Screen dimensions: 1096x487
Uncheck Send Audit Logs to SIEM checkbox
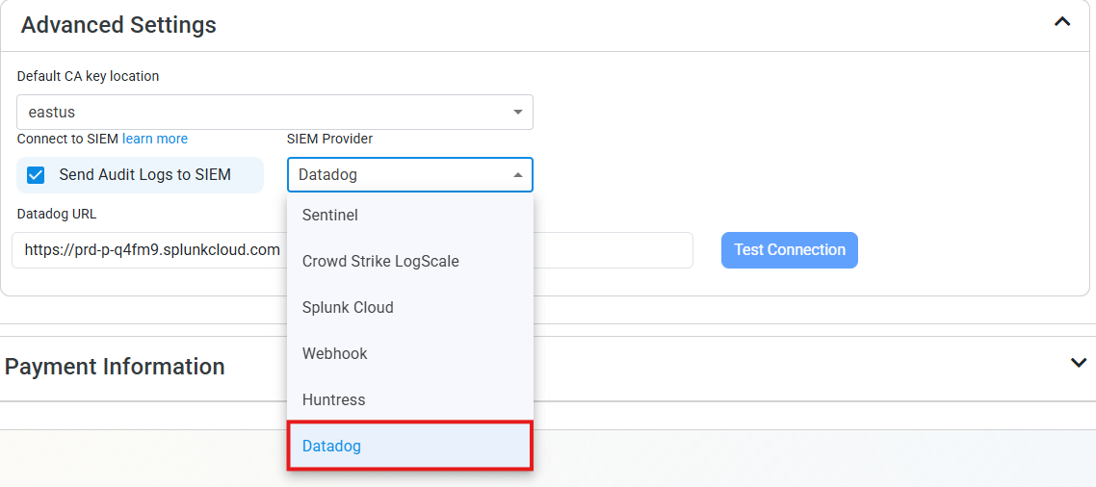(36, 174)
